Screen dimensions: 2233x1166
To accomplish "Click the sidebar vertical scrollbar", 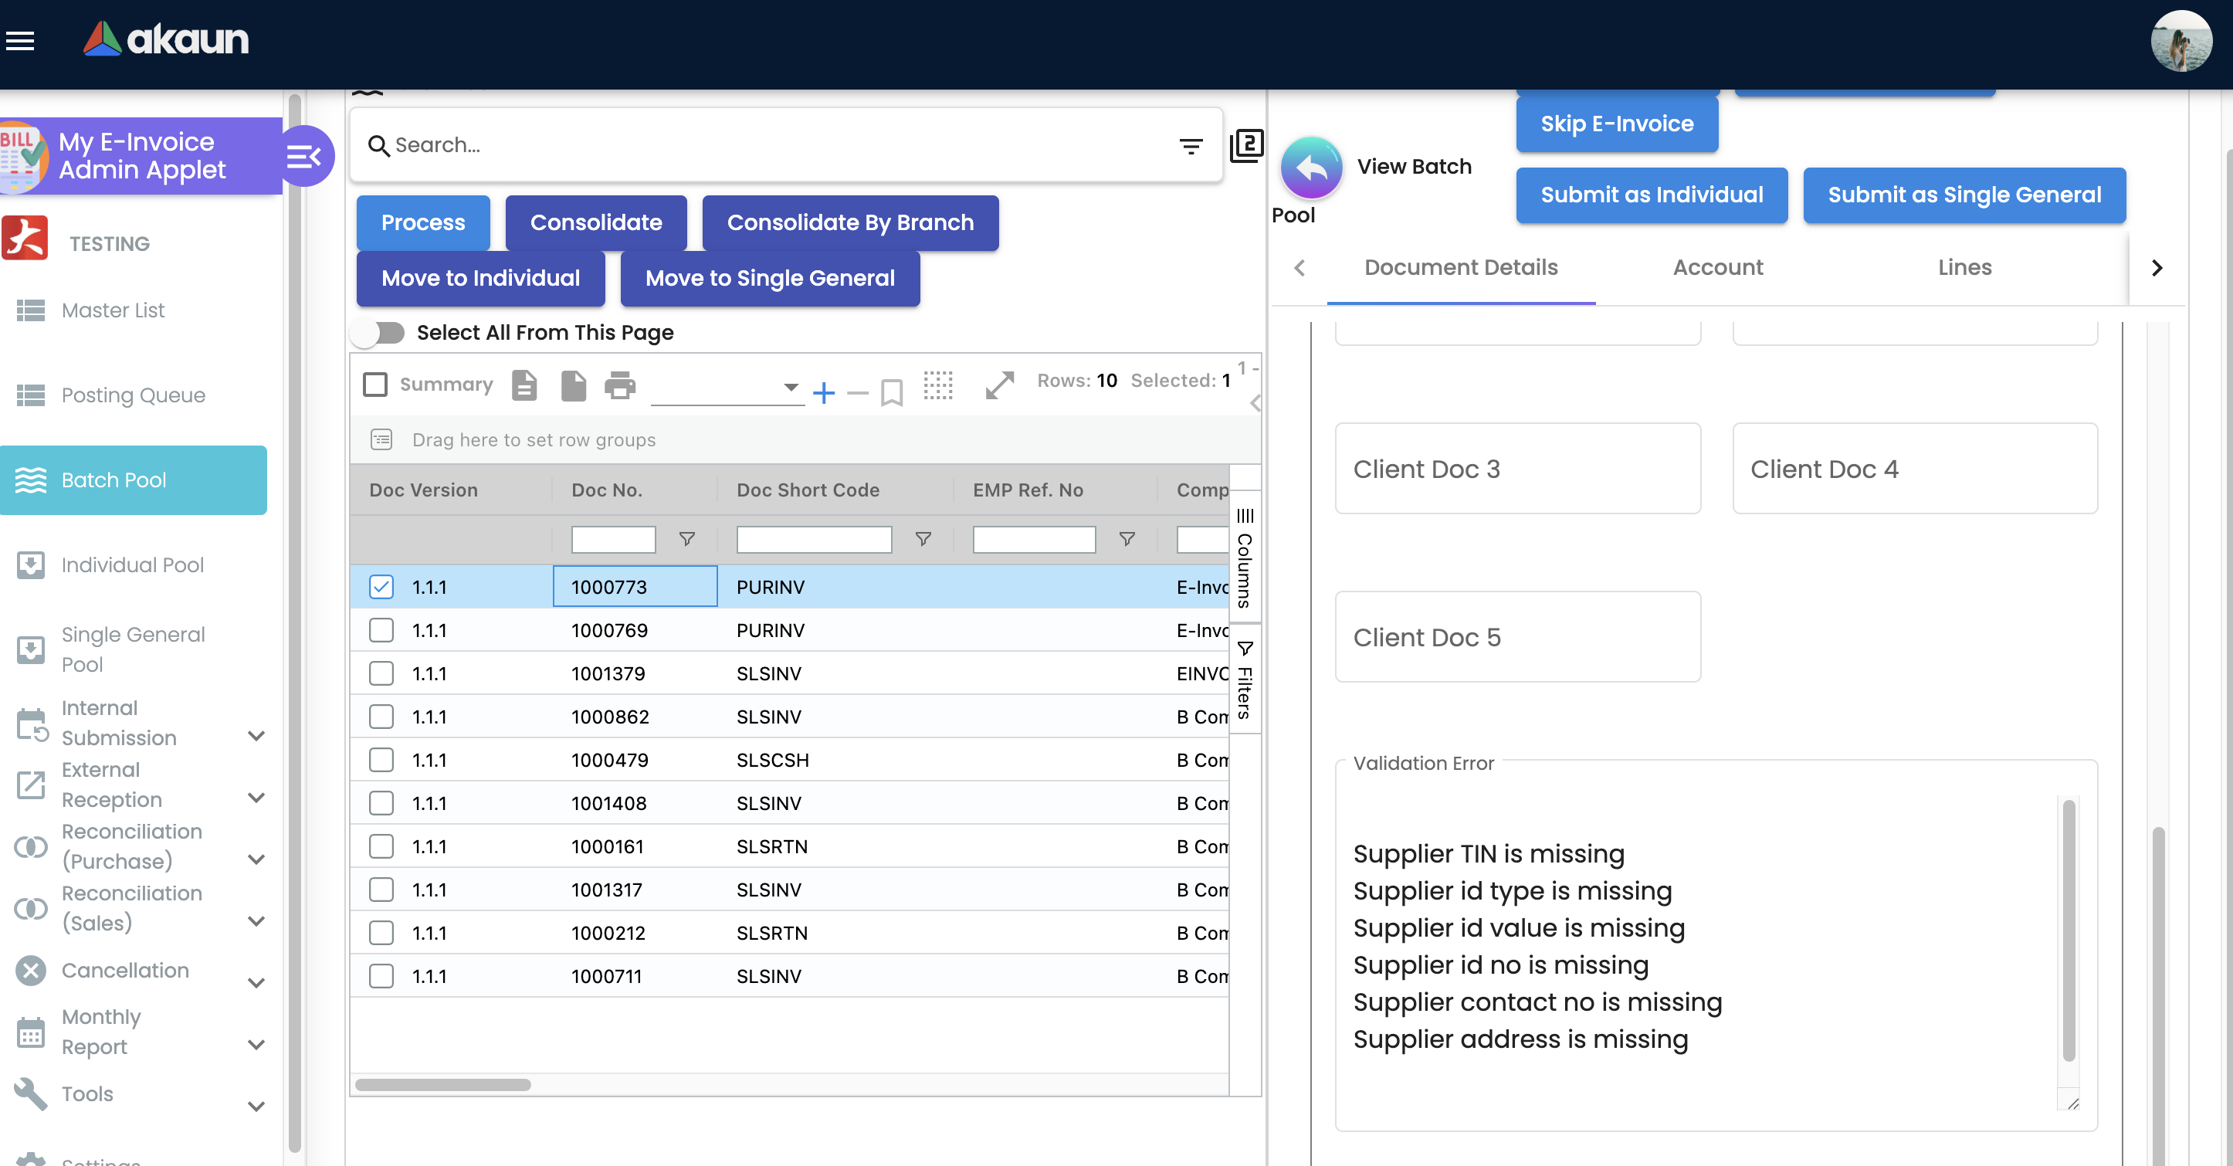I will tap(294, 622).
